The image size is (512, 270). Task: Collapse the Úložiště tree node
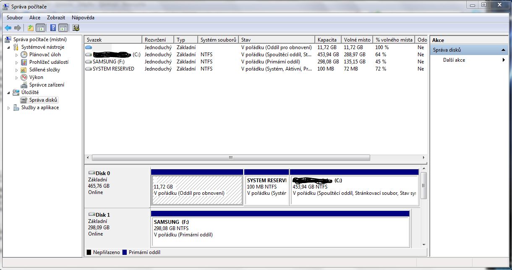pyautogui.click(x=9, y=93)
